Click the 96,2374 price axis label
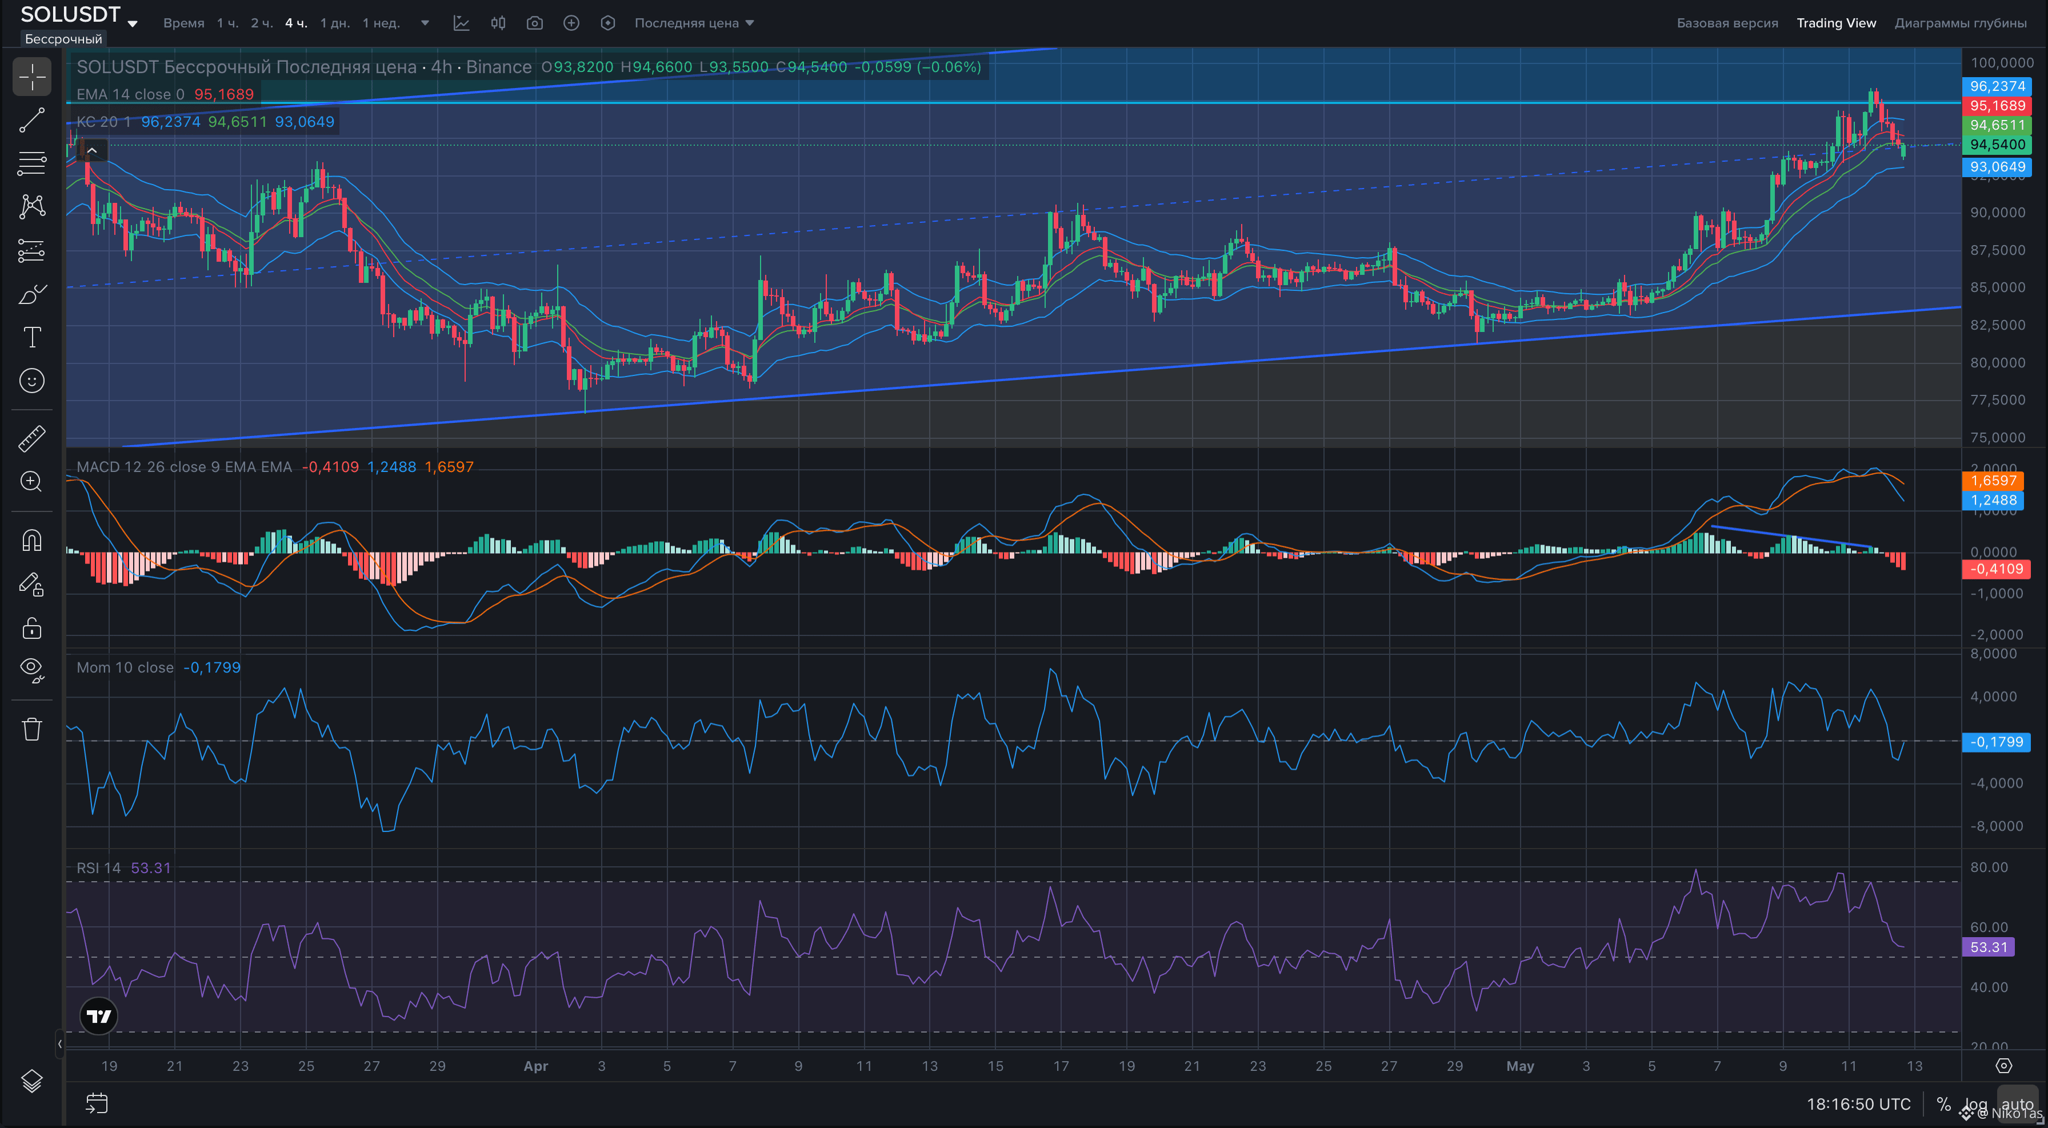Screen dimensions: 2048x1128 tap(1997, 86)
